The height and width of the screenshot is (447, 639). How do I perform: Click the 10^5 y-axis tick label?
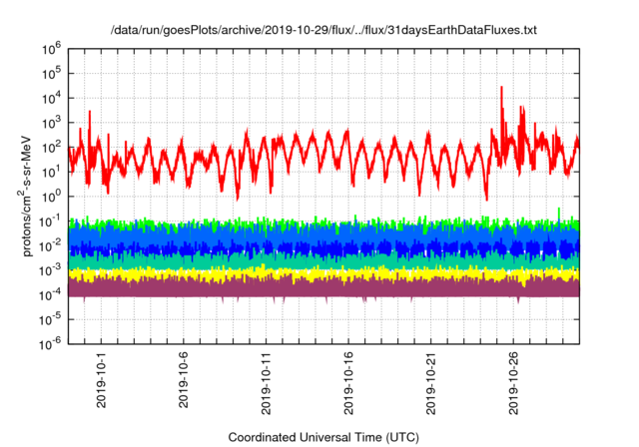51,75
